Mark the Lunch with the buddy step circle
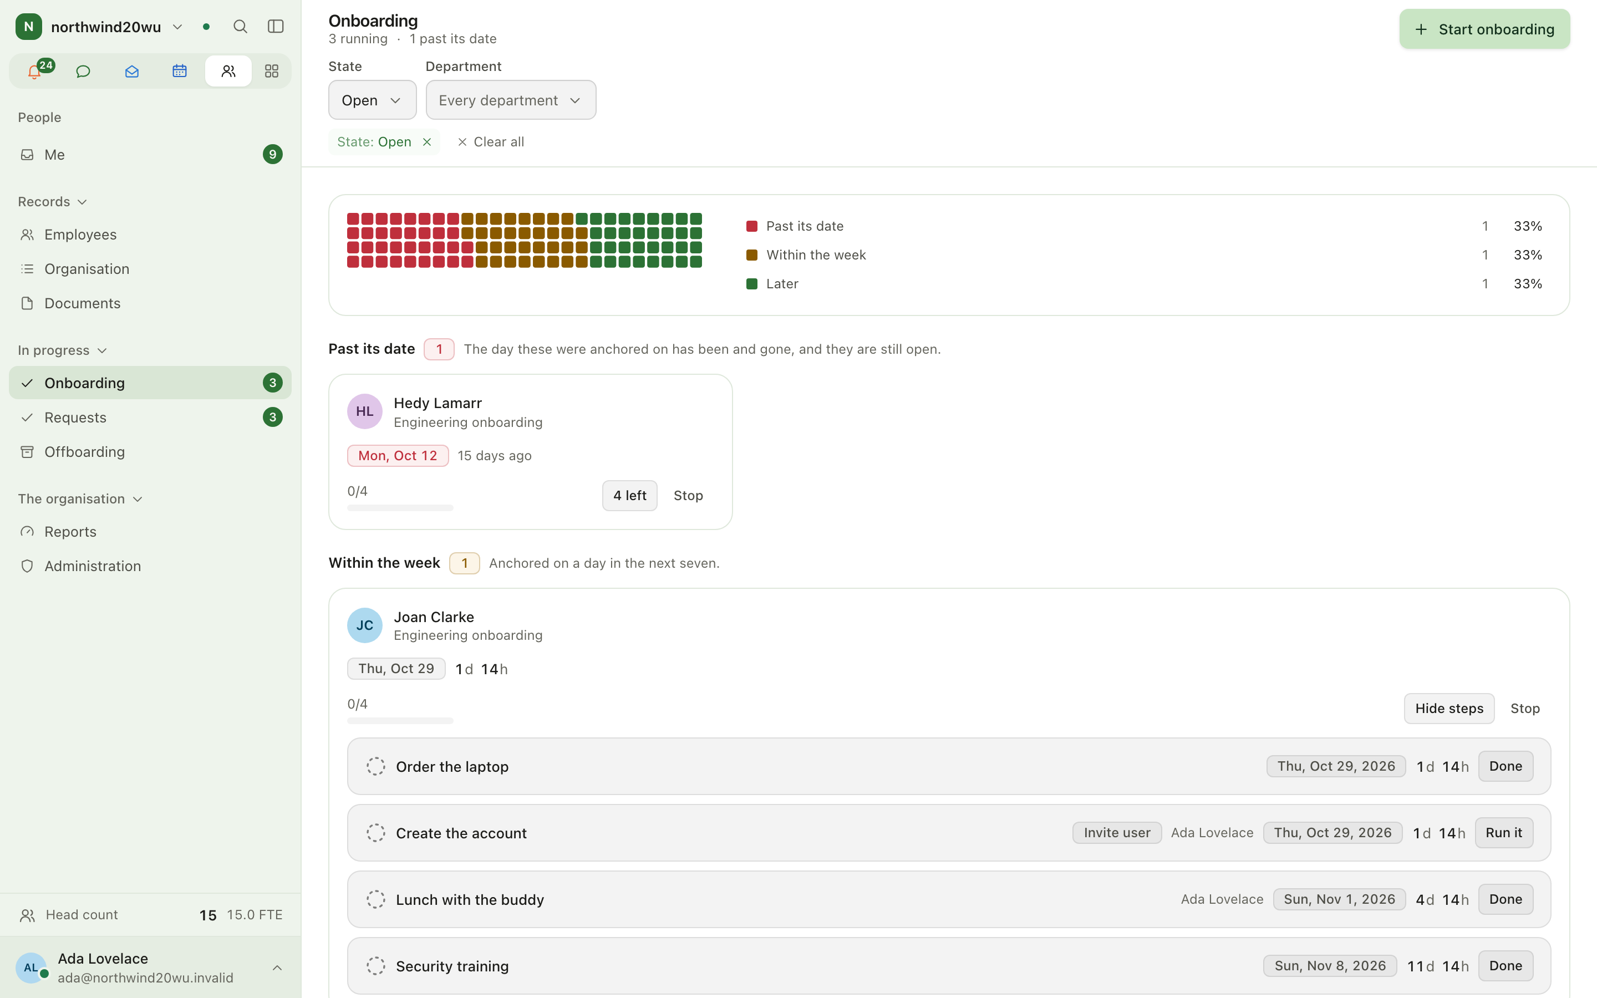 (x=375, y=900)
